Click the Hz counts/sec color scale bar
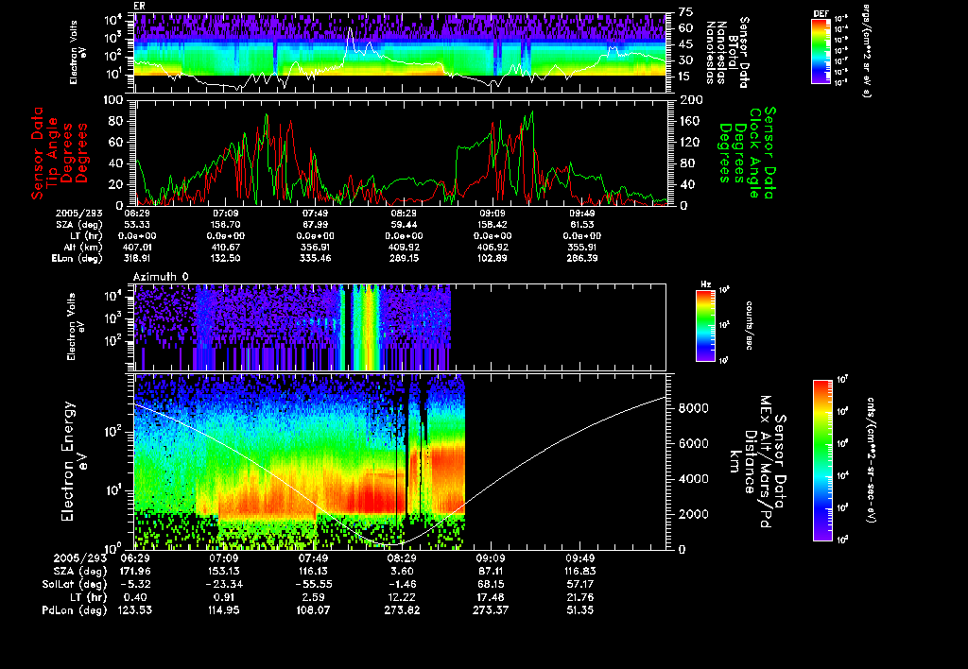Viewport: 968px width, 669px height. tap(705, 326)
